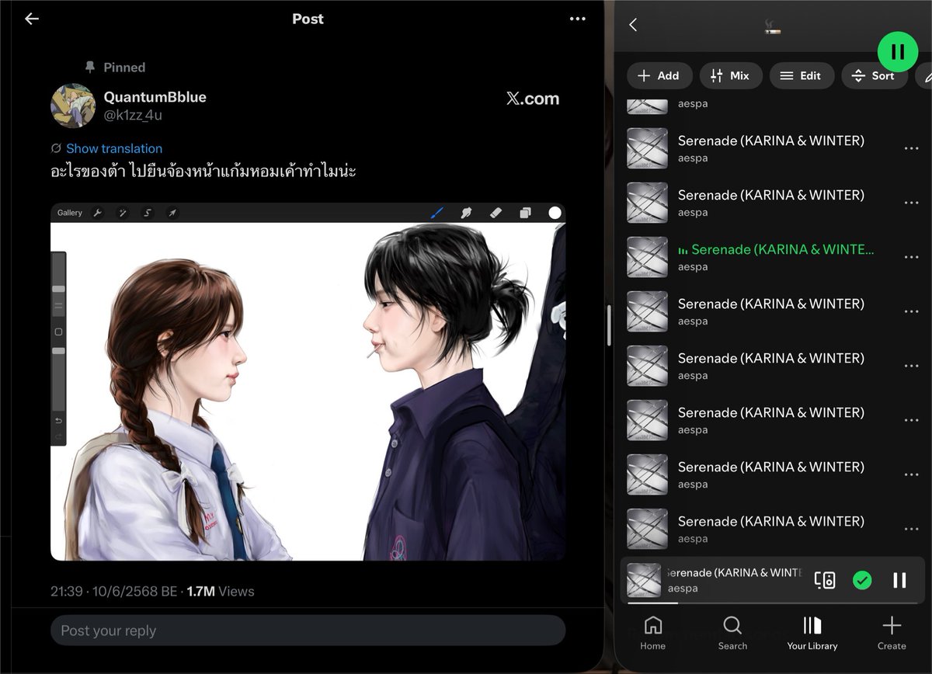This screenshot has height=674, width=932.
Task: Open QuantumBblue's profile avatar
Action: 73,106
